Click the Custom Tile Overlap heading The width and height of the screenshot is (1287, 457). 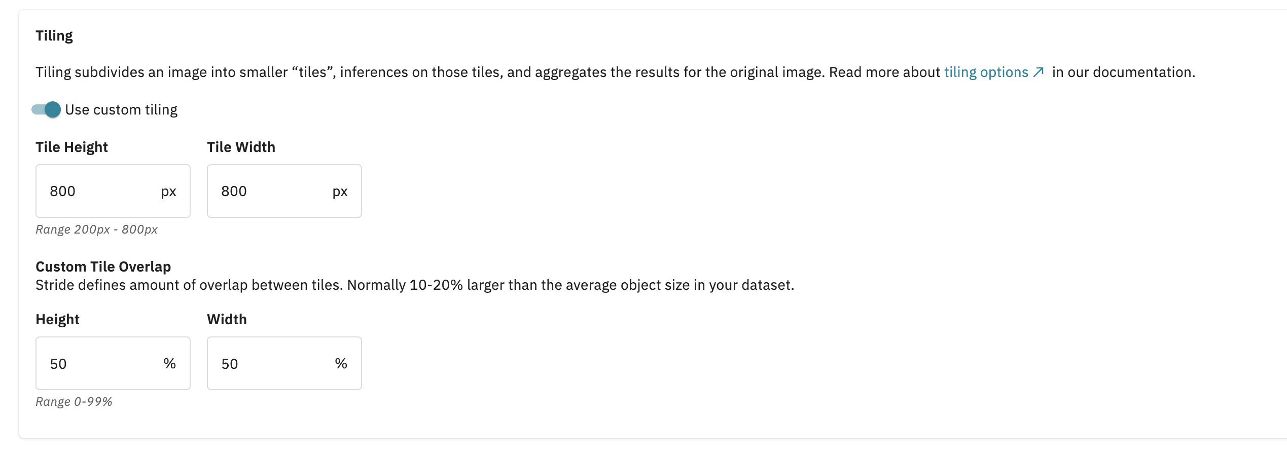pos(103,267)
